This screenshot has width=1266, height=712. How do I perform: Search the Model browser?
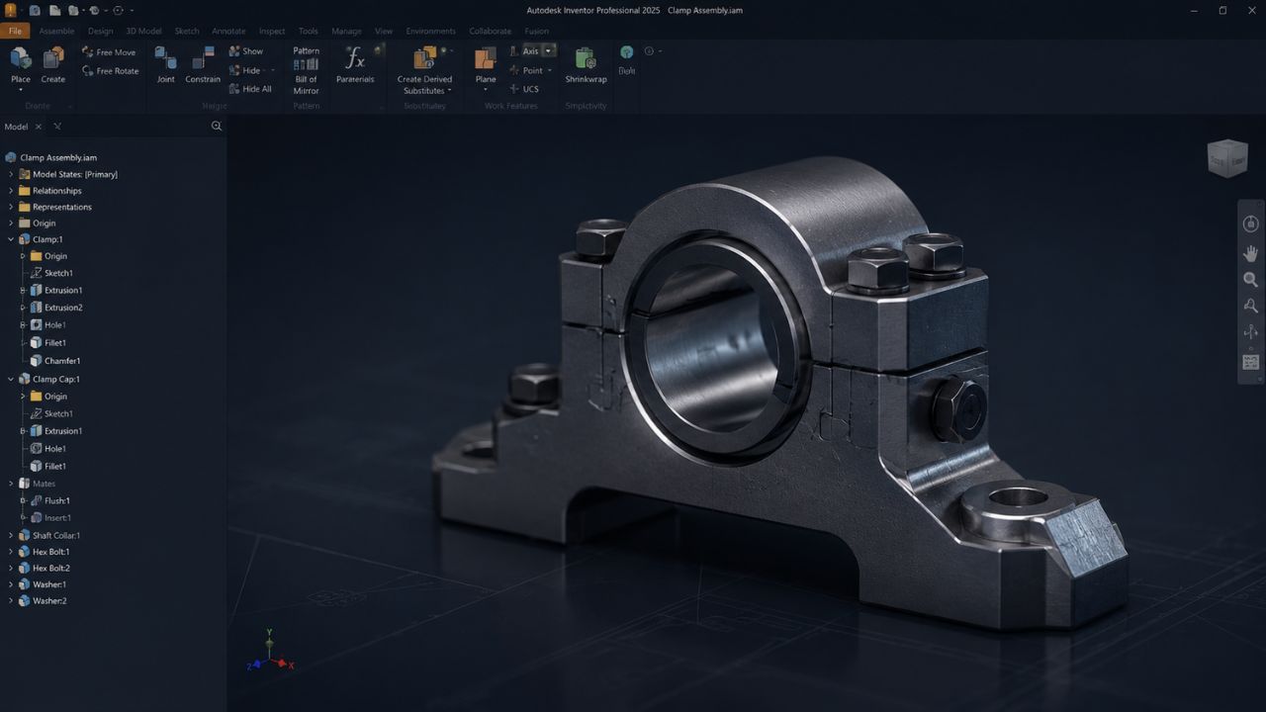217,127
